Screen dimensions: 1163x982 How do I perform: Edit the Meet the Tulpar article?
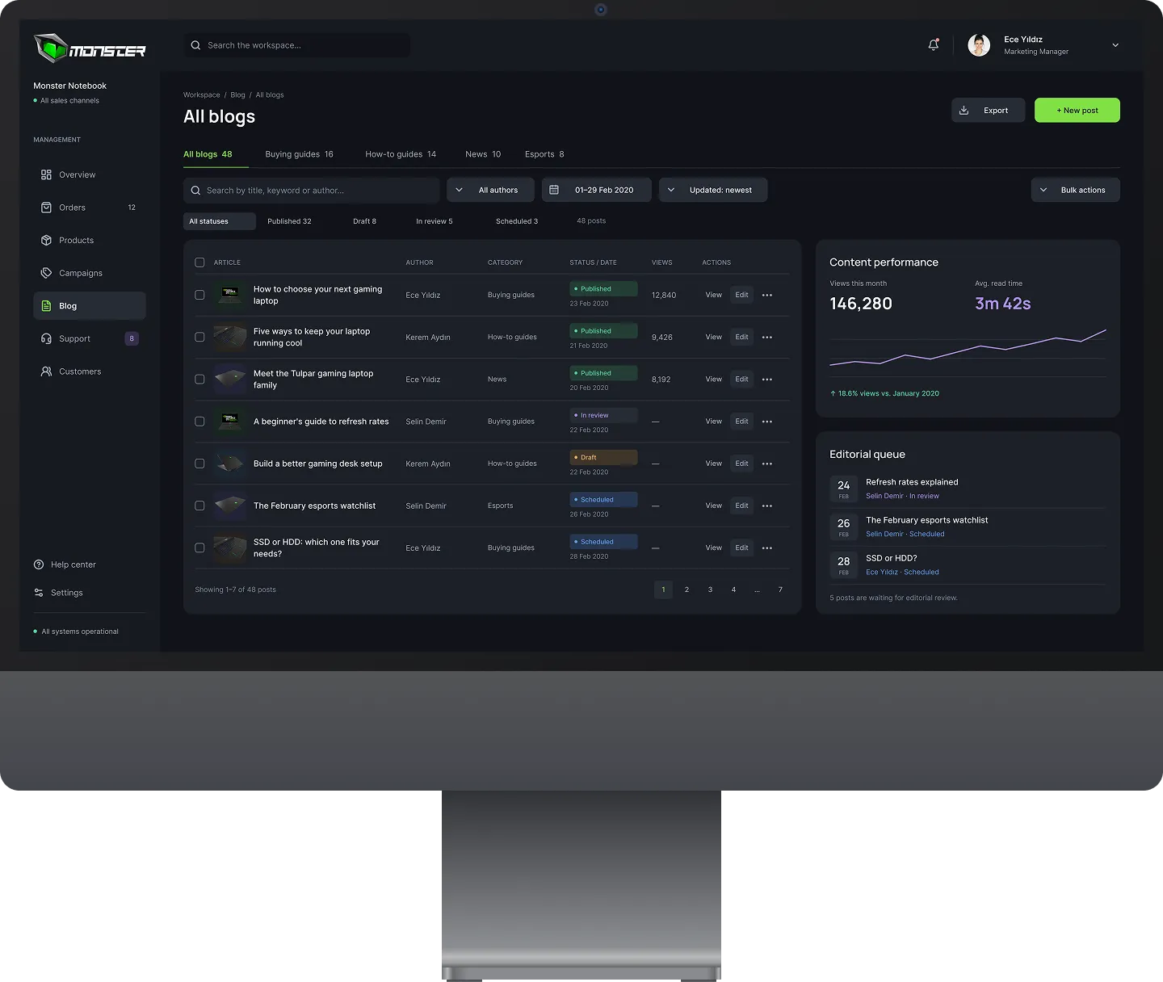tap(741, 380)
